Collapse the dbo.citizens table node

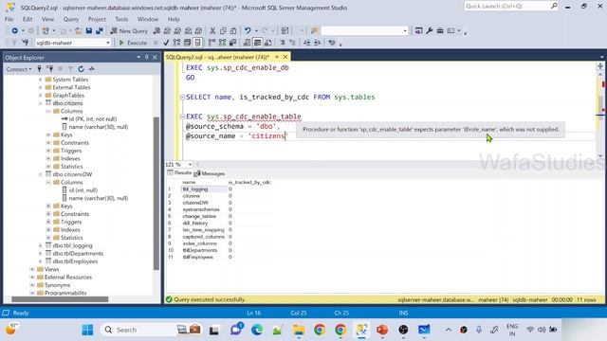click(40, 103)
